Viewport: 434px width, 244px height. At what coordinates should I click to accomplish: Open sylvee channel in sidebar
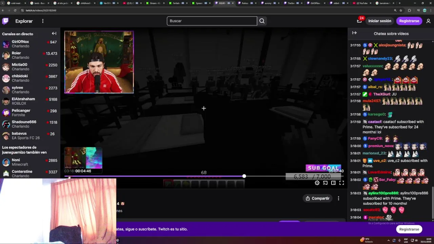click(x=30, y=90)
